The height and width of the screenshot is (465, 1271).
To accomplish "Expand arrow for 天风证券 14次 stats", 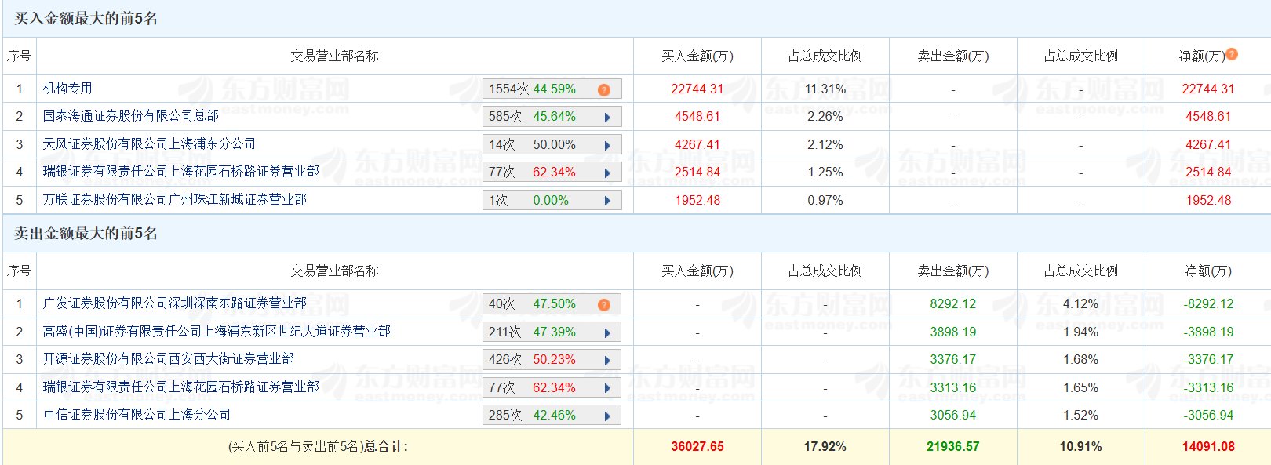I will pos(607,145).
